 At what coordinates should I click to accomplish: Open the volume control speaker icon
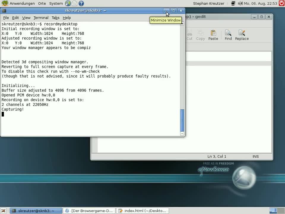(240, 3)
